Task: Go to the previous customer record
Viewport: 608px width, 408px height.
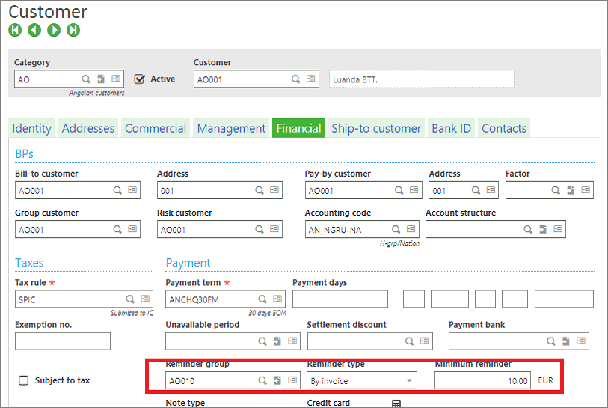Action: (x=34, y=30)
